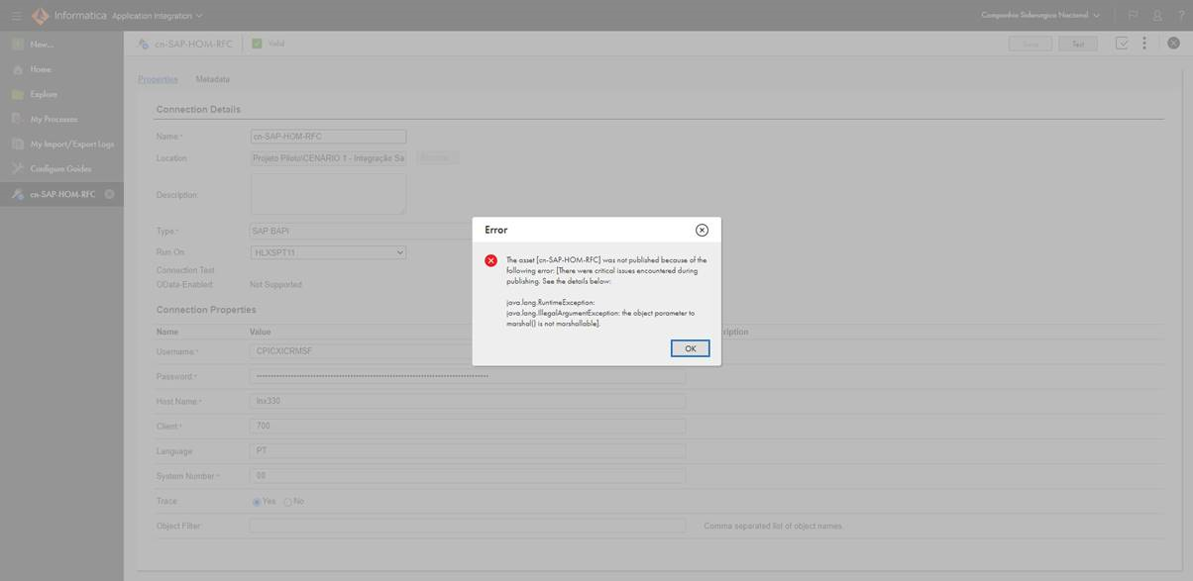Close the cn-SAP-HOM-RFC sidebar tab
1193x581 pixels.
(x=109, y=194)
